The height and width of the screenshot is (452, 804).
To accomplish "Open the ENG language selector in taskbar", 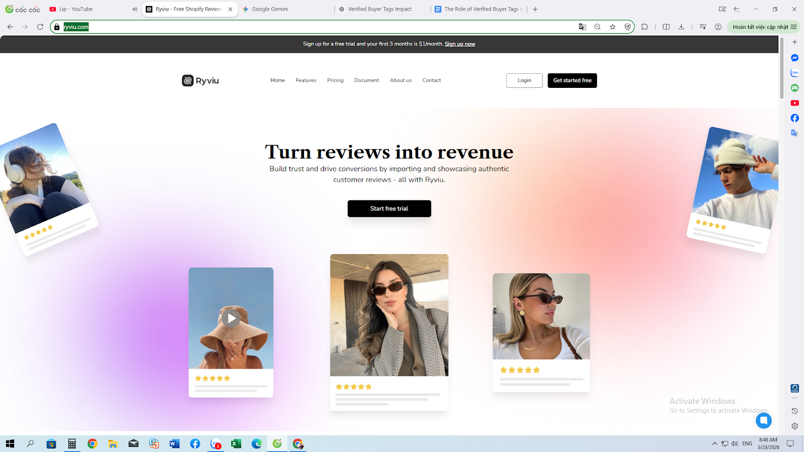I will tap(747, 443).
